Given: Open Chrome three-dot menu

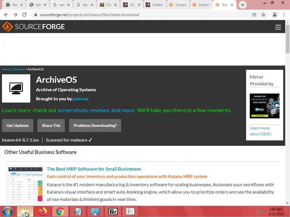Looking at the screenshot, I should (284, 15).
